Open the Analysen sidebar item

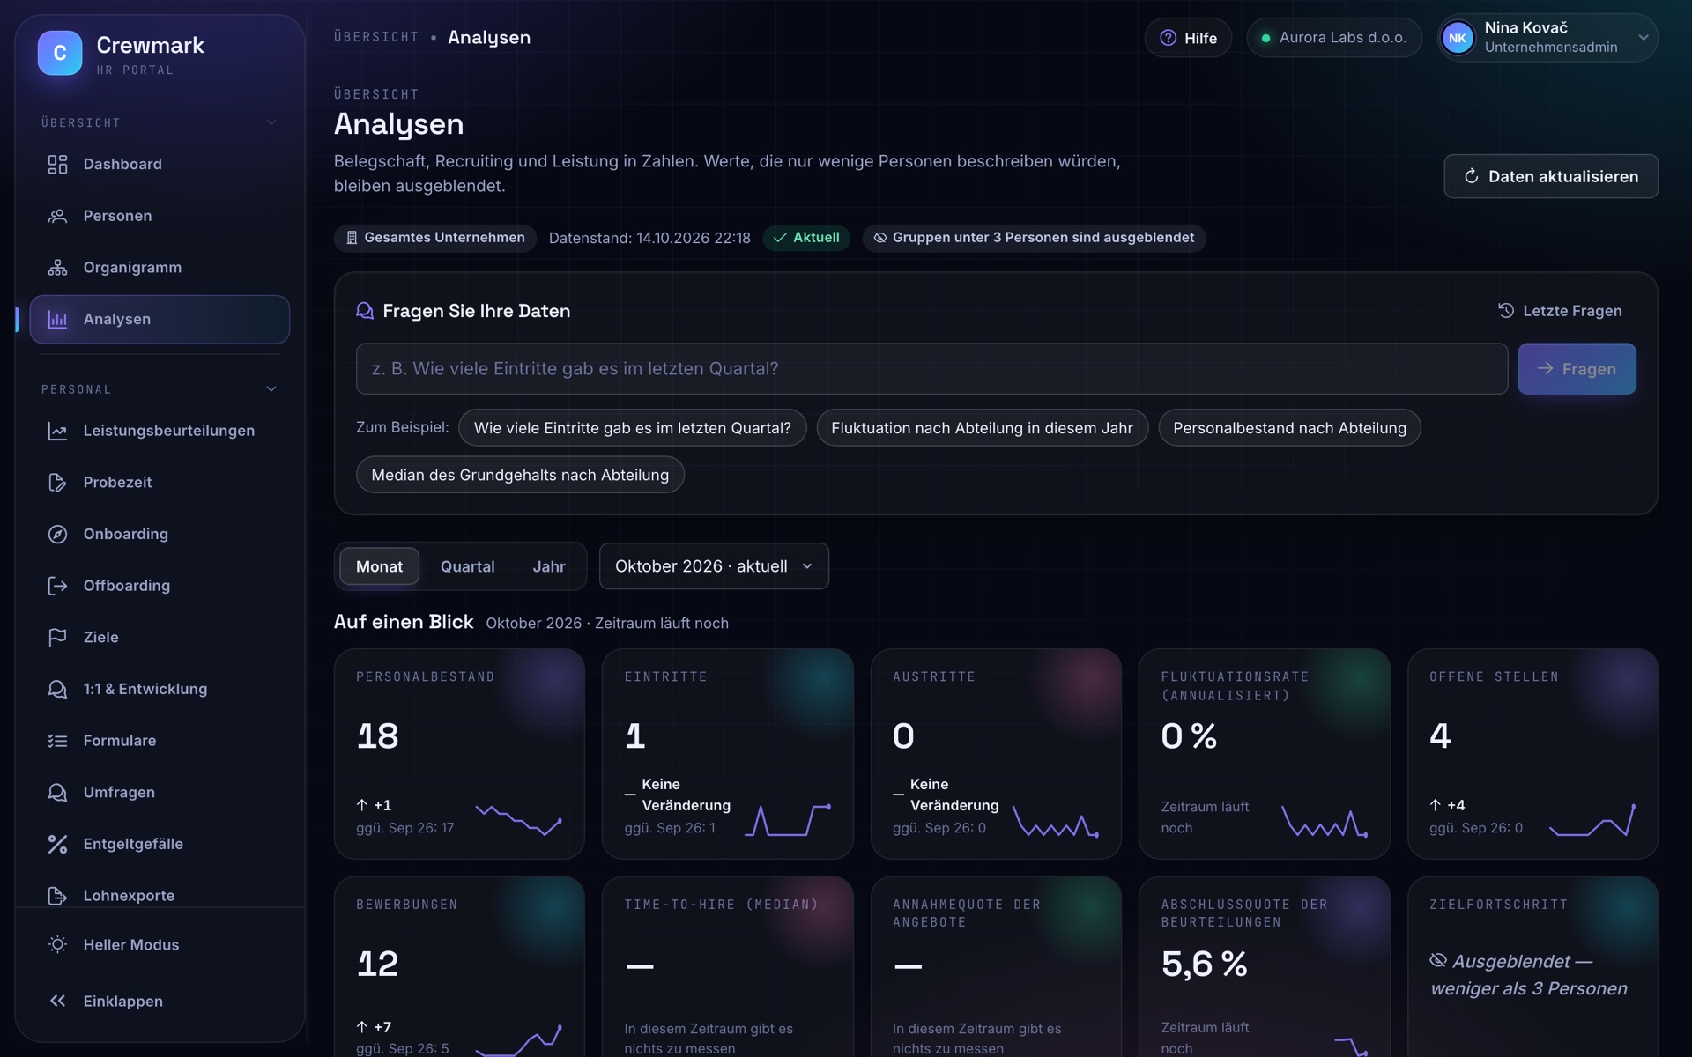pyautogui.click(x=160, y=319)
